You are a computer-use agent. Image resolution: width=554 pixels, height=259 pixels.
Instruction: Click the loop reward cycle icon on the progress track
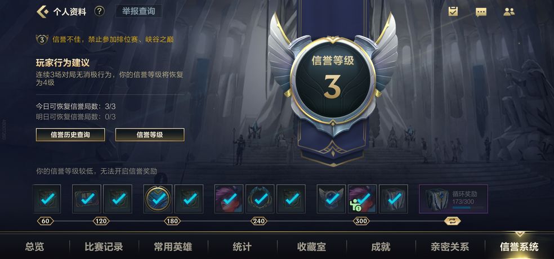[x=453, y=221]
